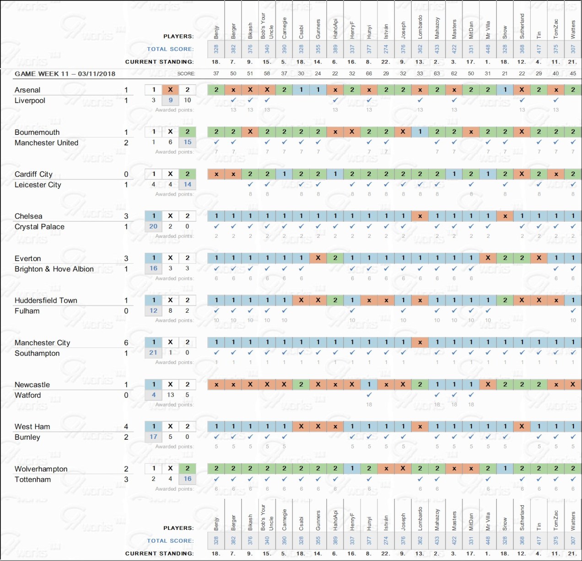
Task: Click Manchester City's final score of 6
Action: (126, 342)
